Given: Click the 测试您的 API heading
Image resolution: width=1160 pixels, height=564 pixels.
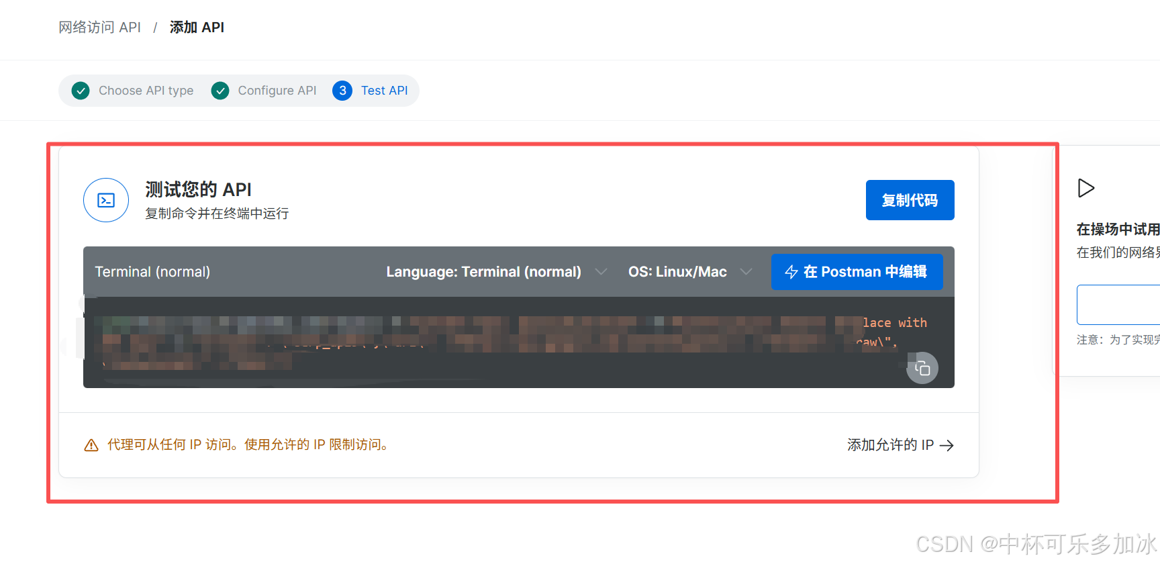Looking at the screenshot, I should pos(199,189).
